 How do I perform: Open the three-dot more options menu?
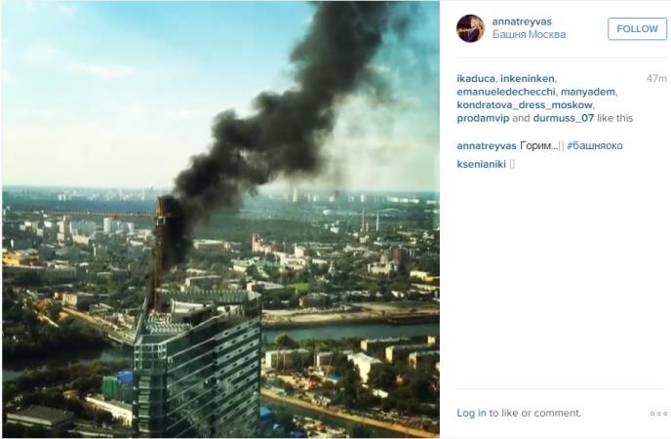pyautogui.click(x=658, y=414)
